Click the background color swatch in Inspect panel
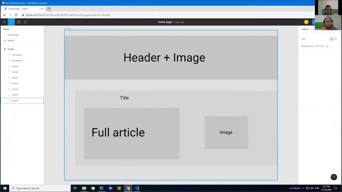 [327, 46]
